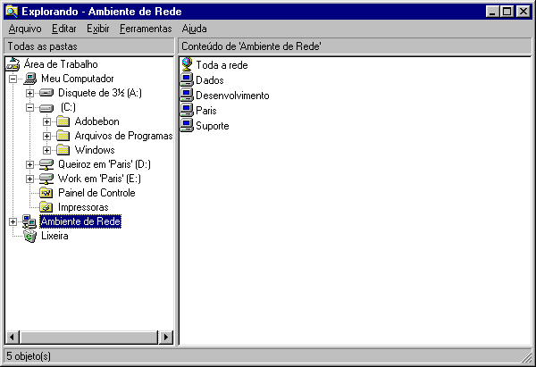Image resolution: width=536 pixels, height=367 pixels.
Task: Select the Windows folder name
Action: tap(95, 150)
